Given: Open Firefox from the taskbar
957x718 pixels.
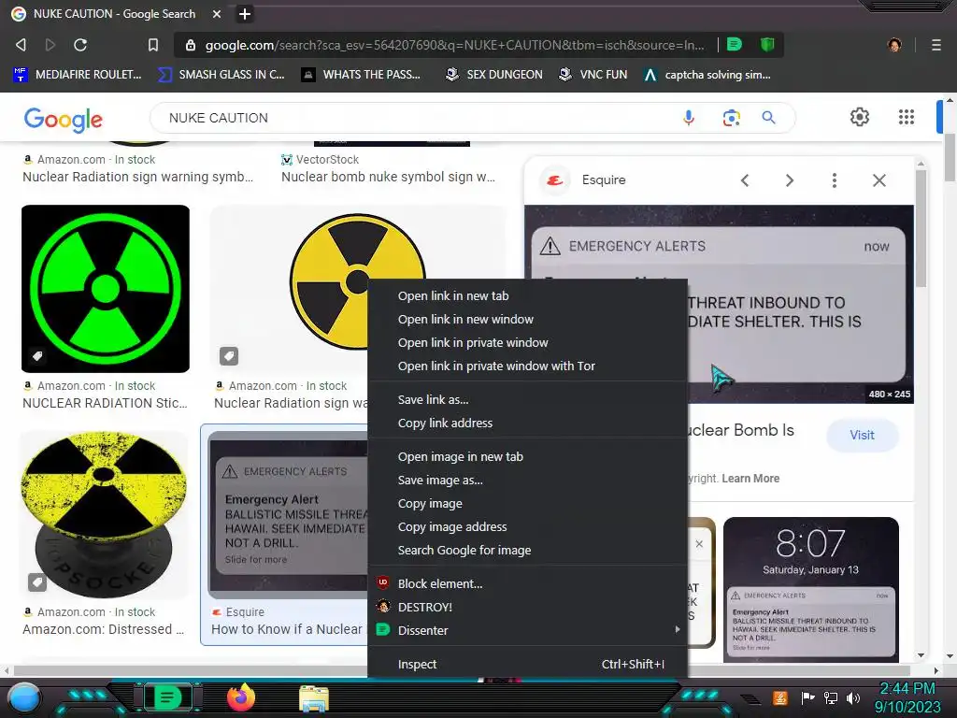Looking at the screenshot, I should tap(240, 697).
